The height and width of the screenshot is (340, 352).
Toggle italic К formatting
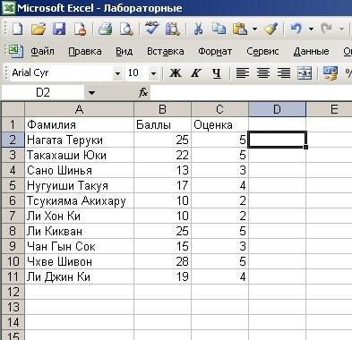coord(196,72)
